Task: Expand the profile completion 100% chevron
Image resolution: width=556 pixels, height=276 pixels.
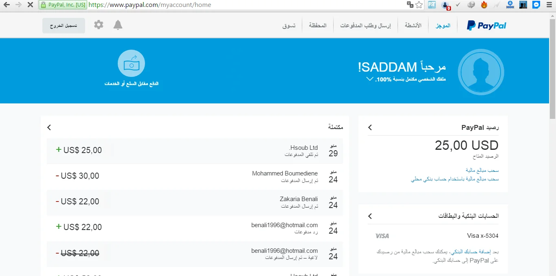Action: (370, 79)
